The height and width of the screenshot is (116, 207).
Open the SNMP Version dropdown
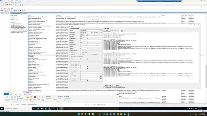tap(87, 34)
